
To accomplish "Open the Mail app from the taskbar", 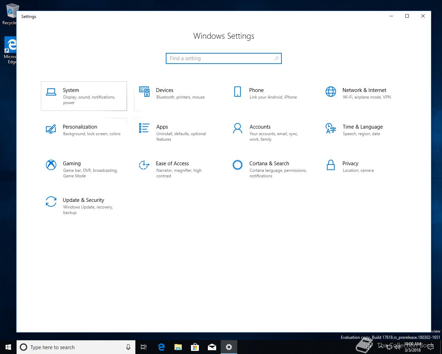I will [212, 347].
